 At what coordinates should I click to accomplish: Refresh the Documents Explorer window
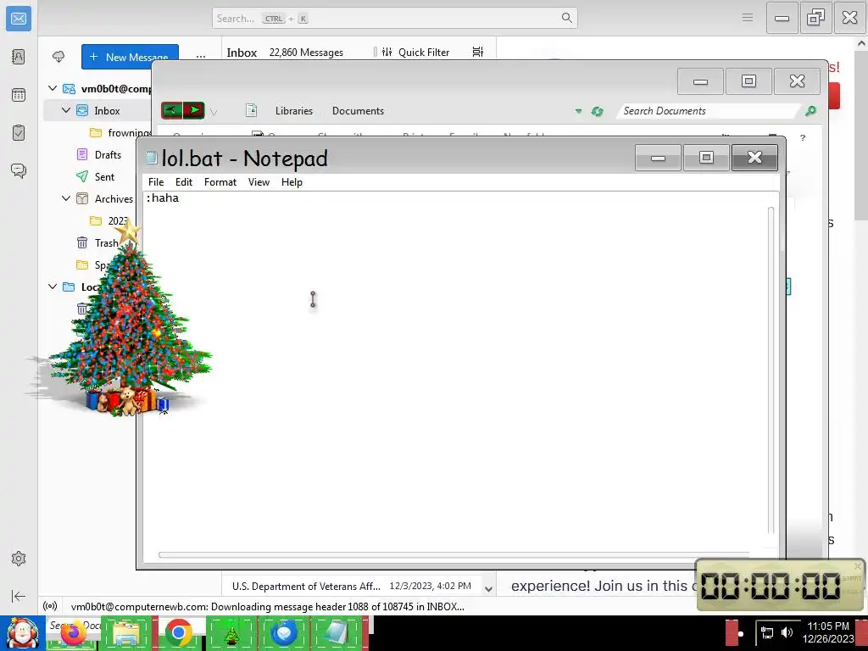(597, 111)
